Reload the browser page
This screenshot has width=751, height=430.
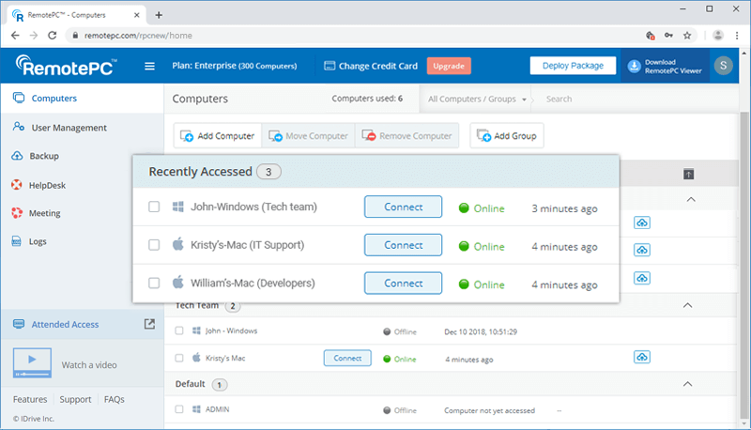pos(53,36)
